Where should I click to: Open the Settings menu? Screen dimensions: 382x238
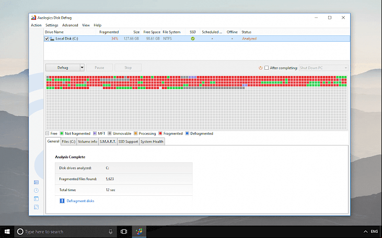tap(52, 25)
